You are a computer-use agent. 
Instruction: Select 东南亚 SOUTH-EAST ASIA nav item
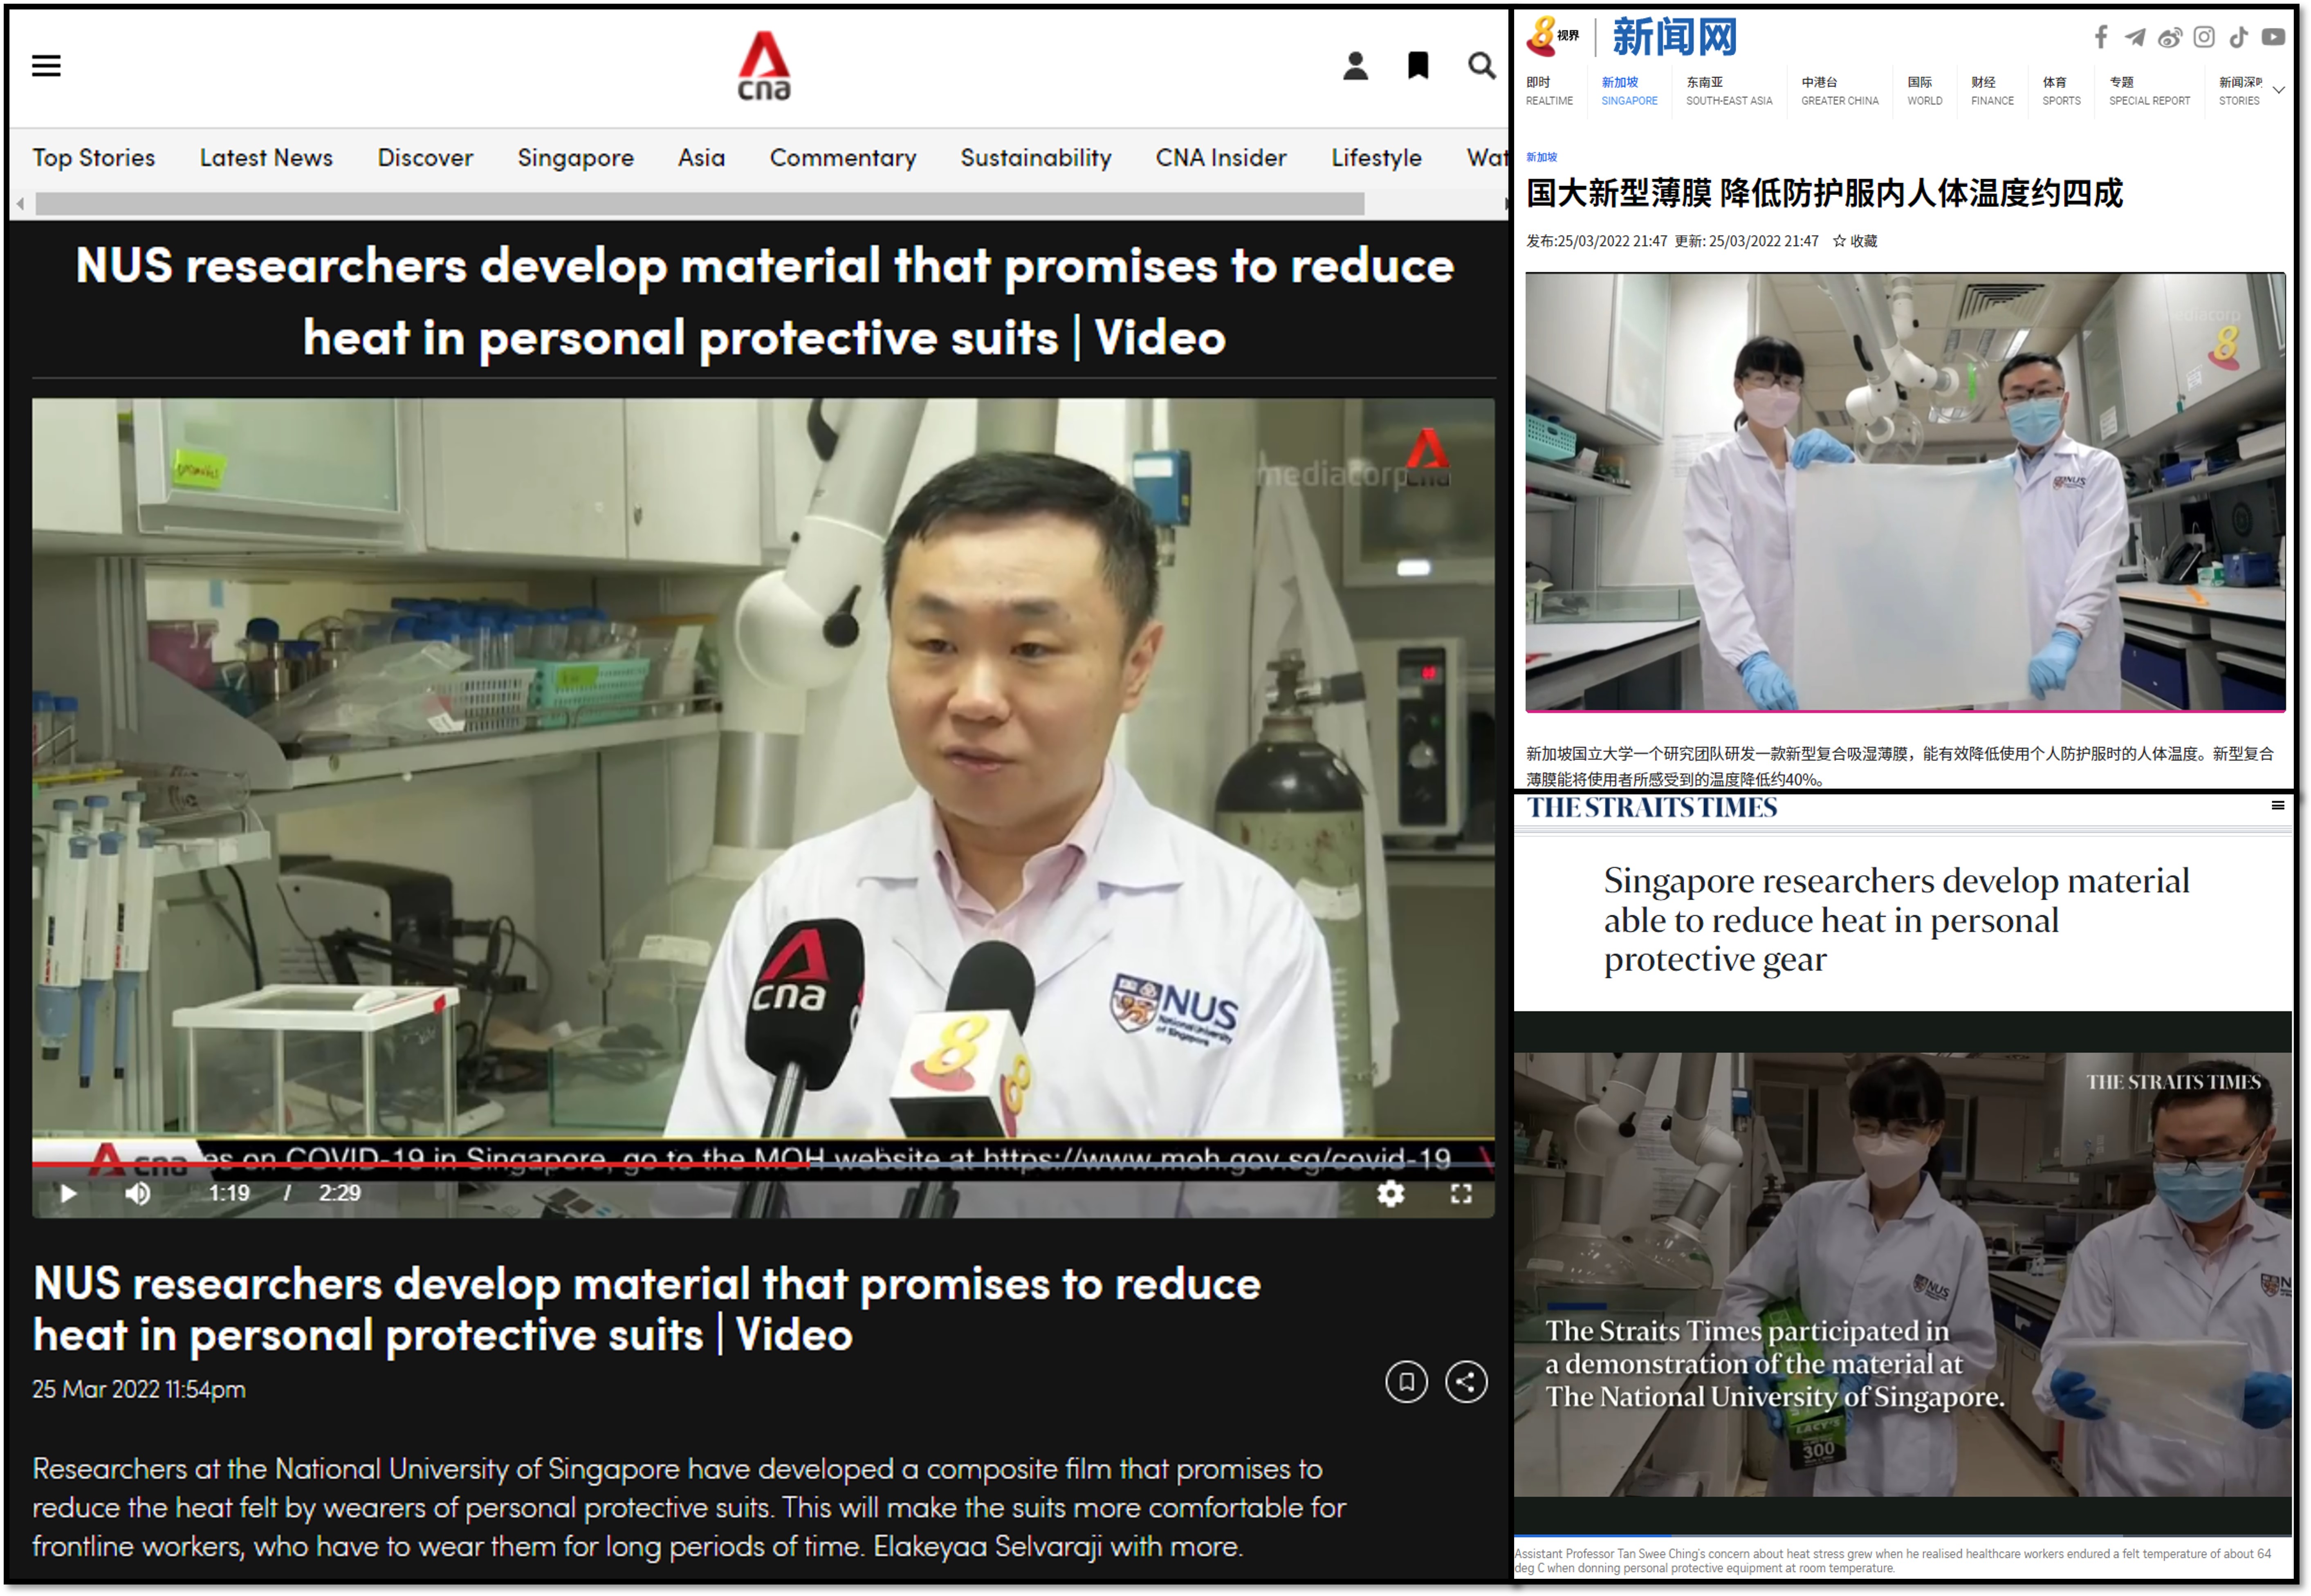1729,91
